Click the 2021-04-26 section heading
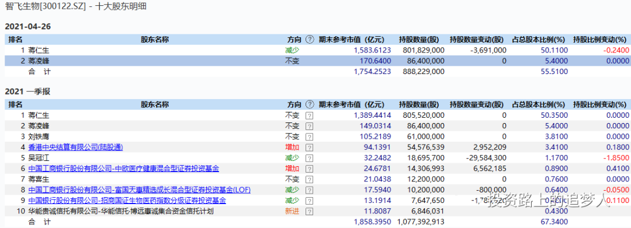This screenshot has height=228, width=631. tap(28, 27)
